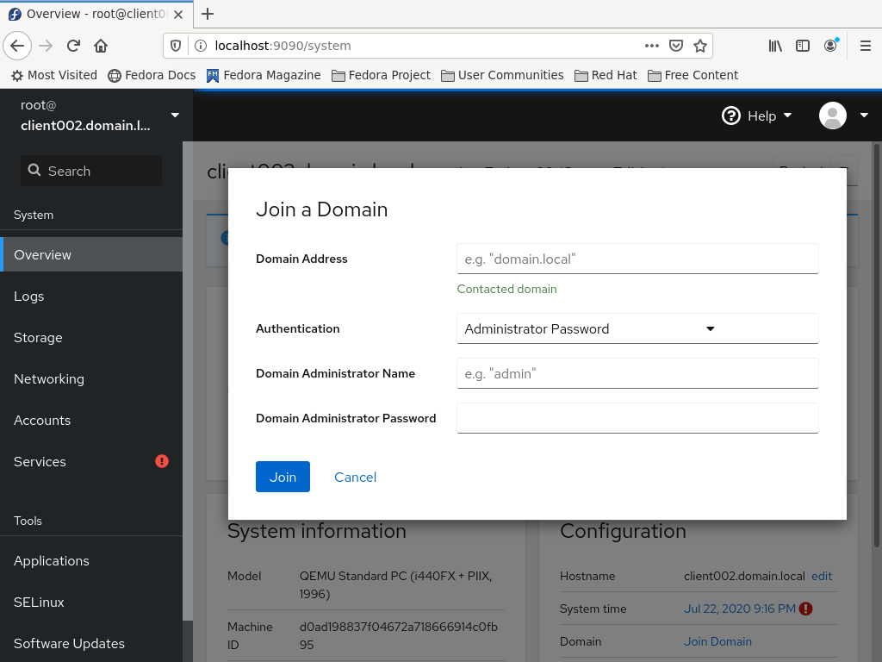Click the Domain Administrator Password field

click(637, 418)
